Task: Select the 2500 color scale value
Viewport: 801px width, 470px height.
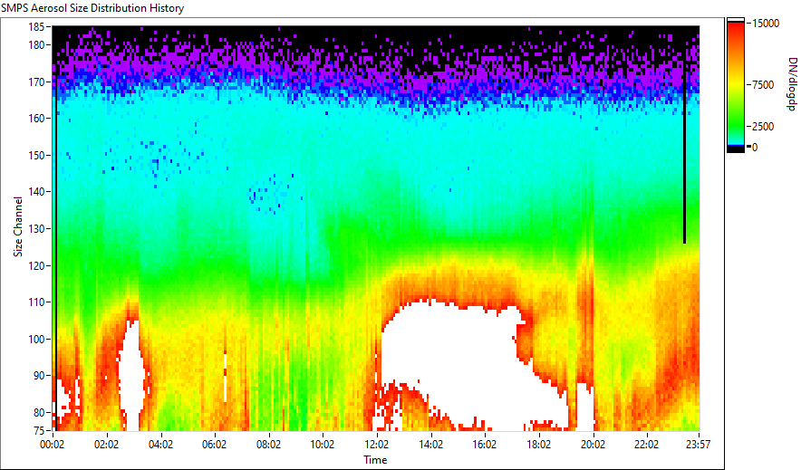Action: [764, 126]
